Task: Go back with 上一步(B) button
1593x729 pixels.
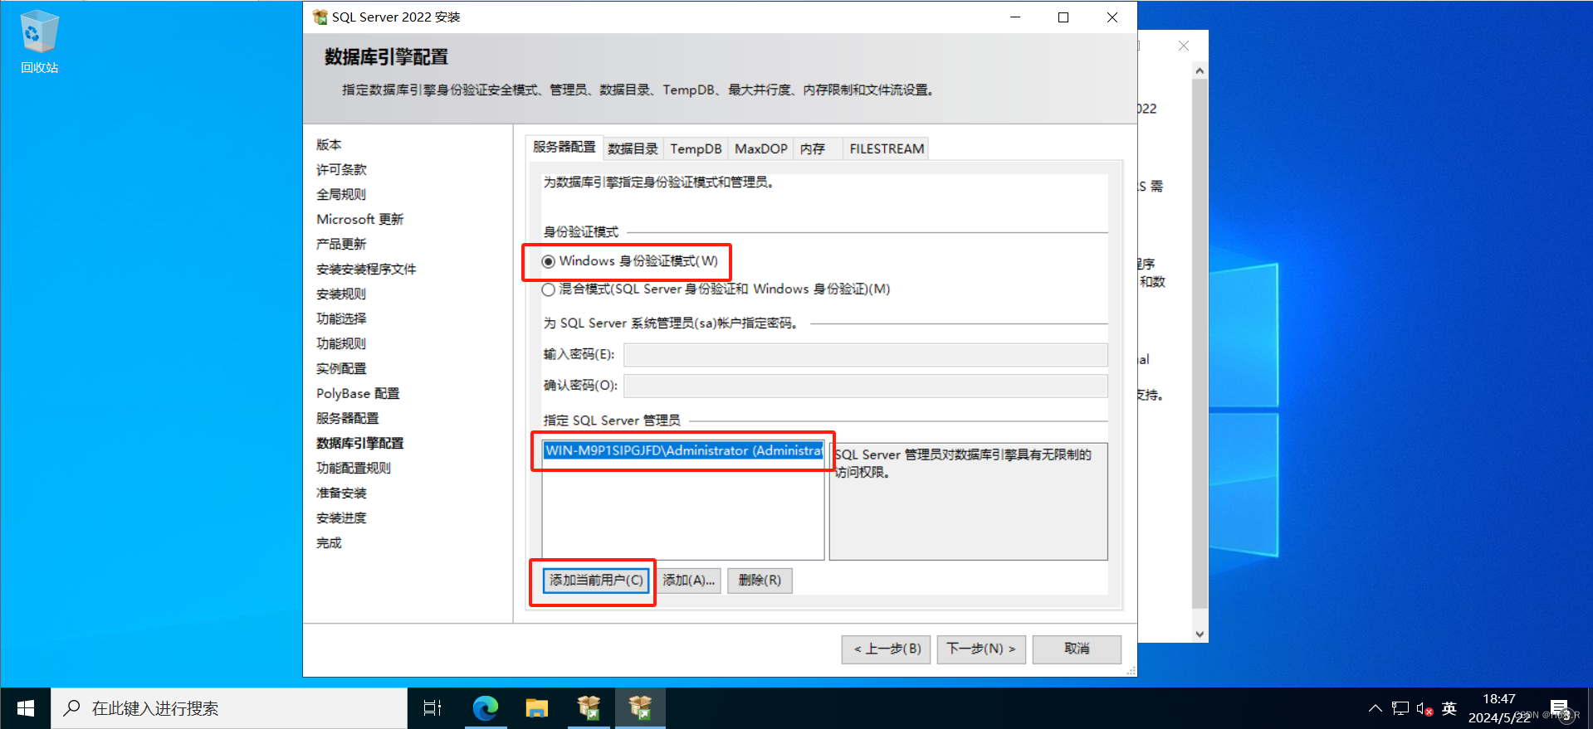Action: (887, 649)
